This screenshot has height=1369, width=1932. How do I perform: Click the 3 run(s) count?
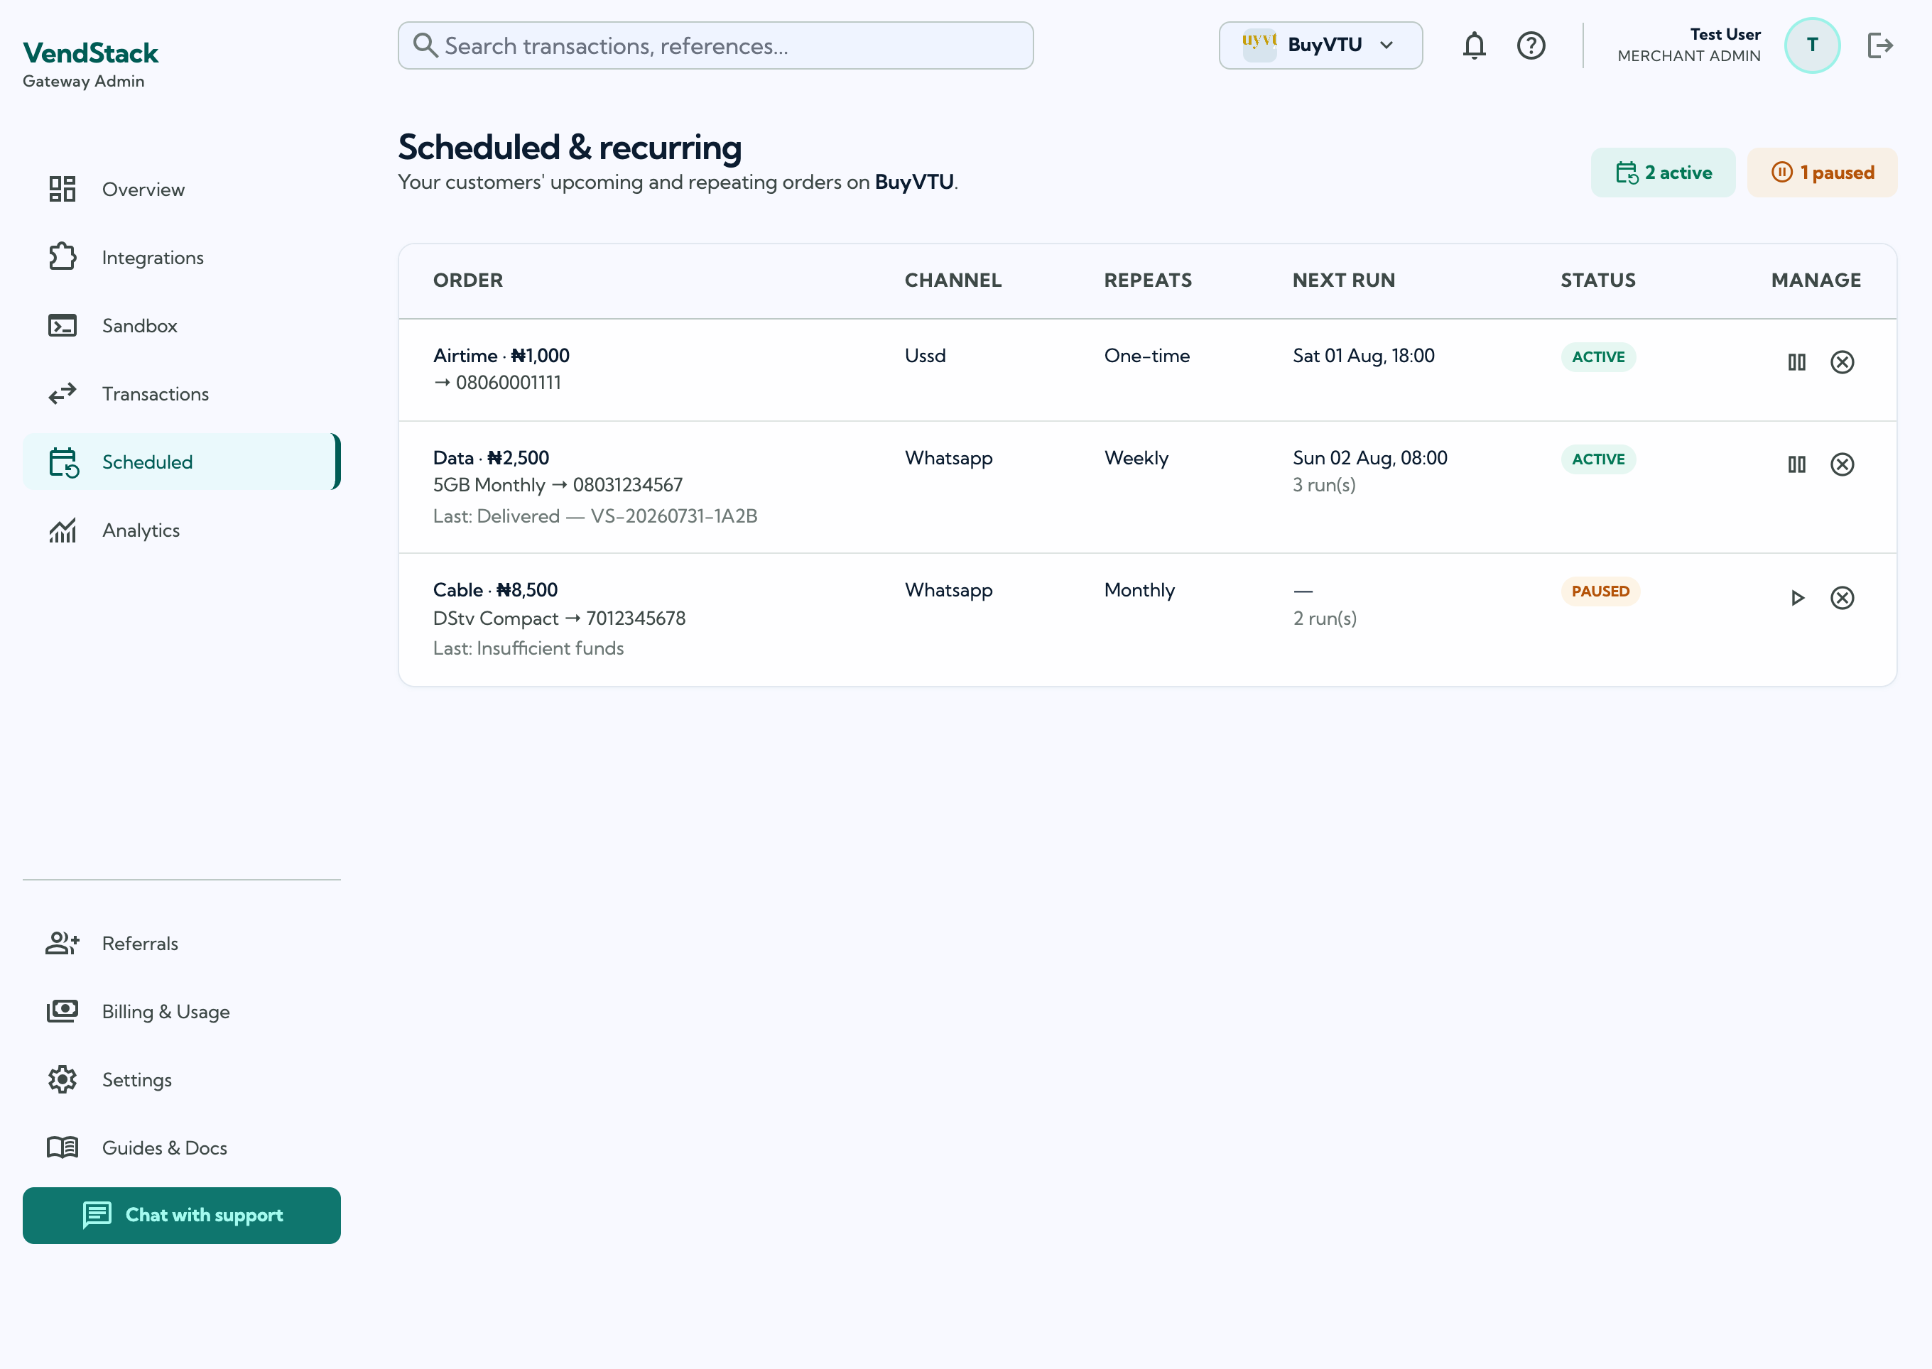pyautogui.click(x=1324, y=485)
